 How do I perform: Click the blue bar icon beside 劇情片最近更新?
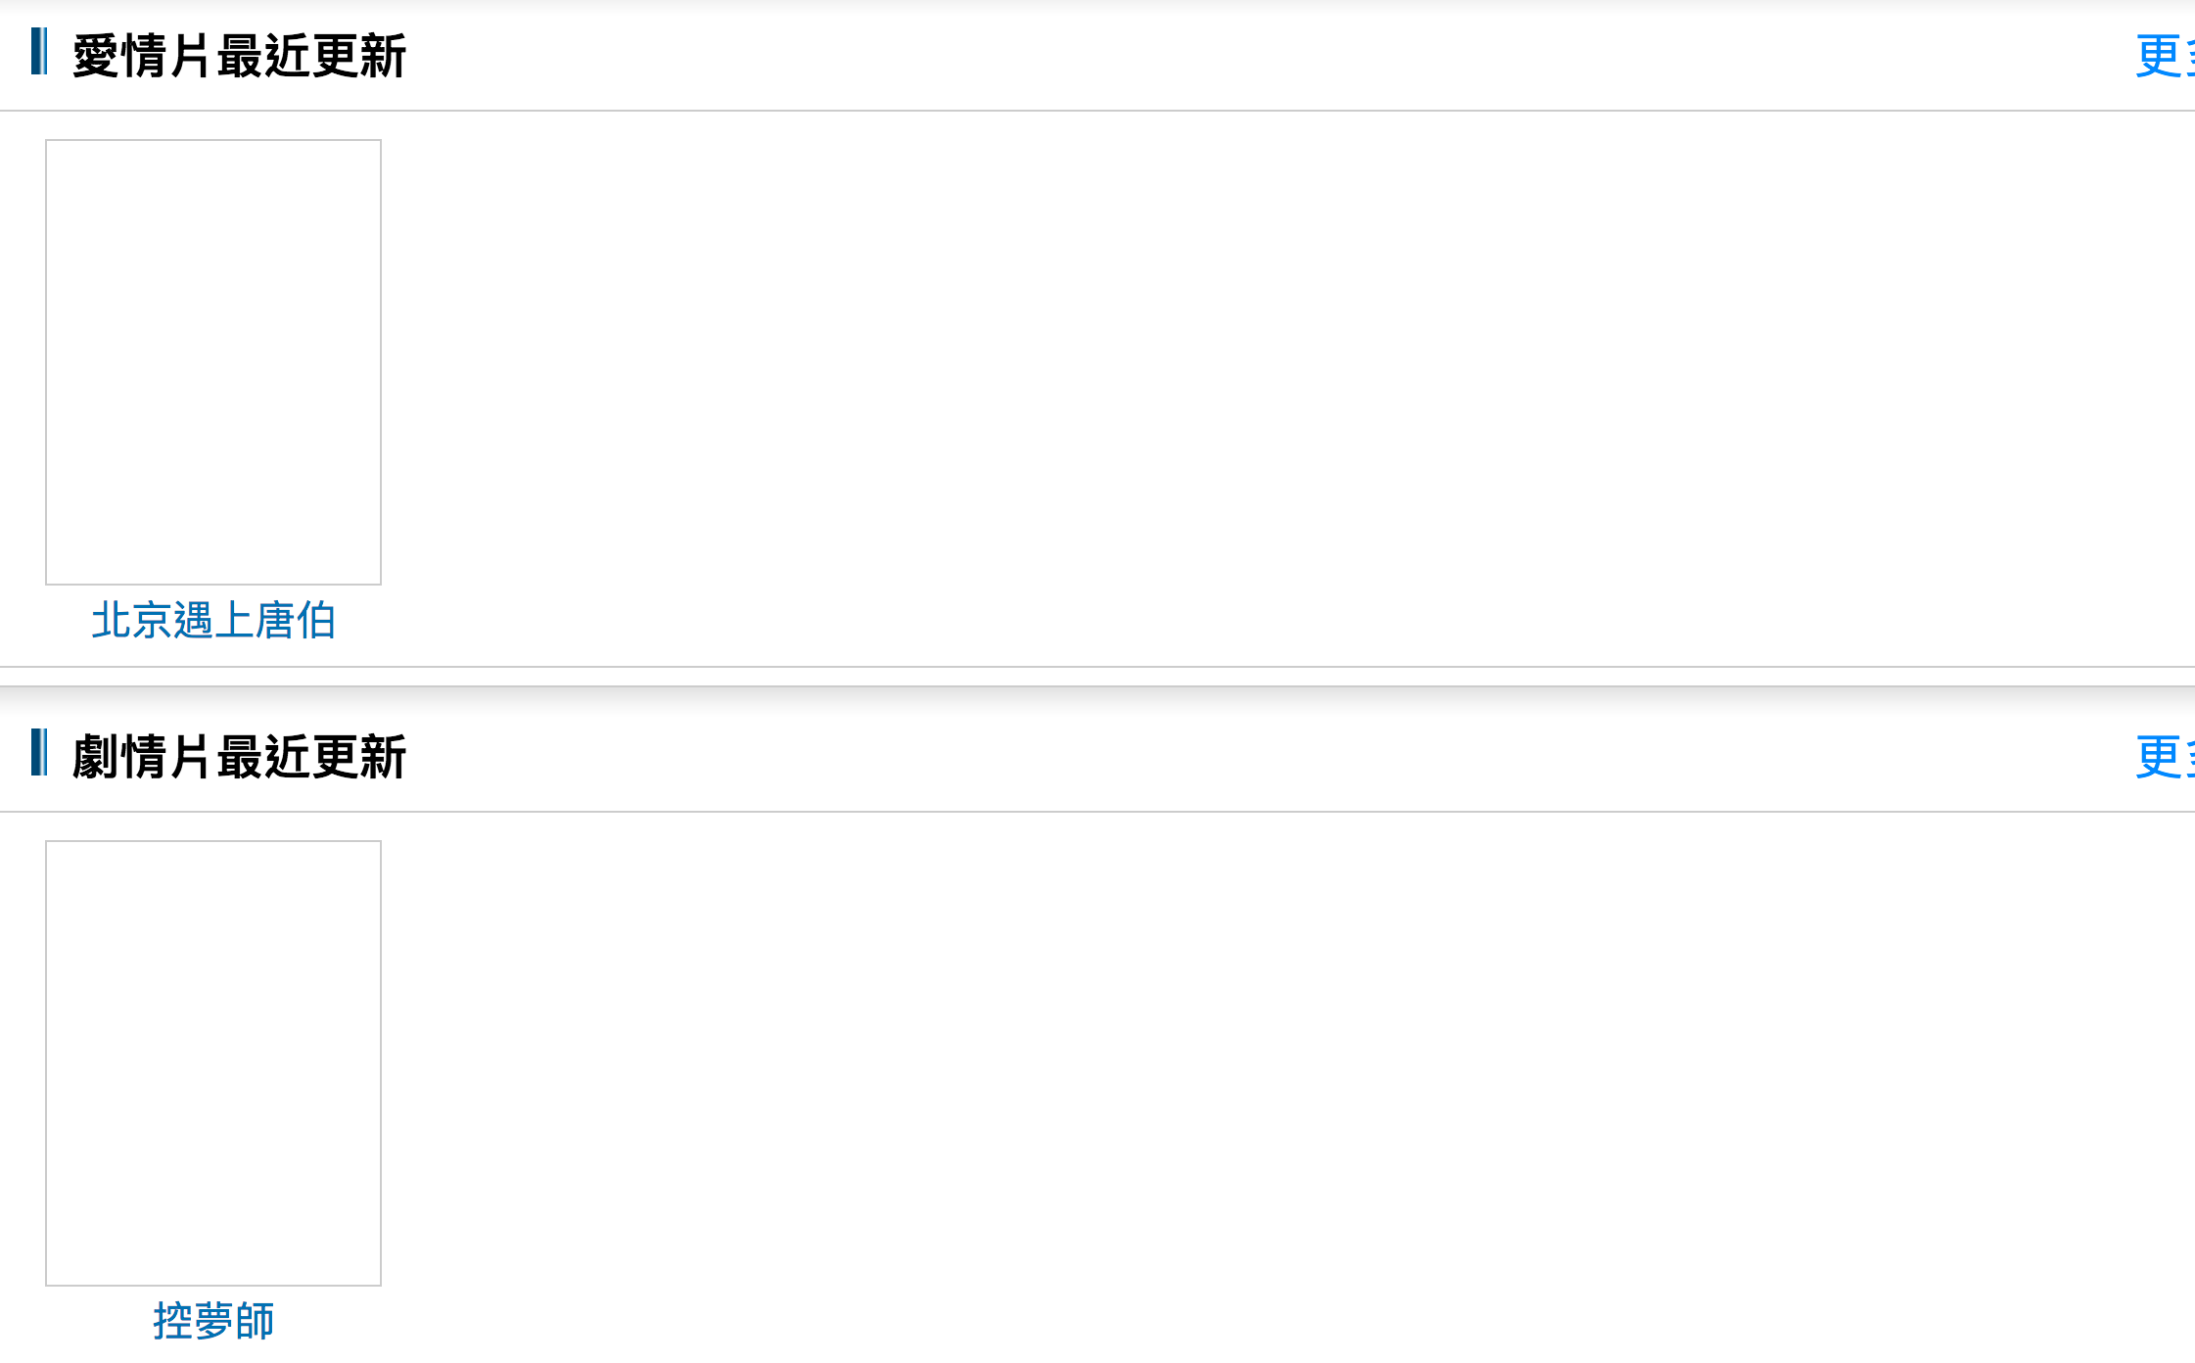pos(39,752)
